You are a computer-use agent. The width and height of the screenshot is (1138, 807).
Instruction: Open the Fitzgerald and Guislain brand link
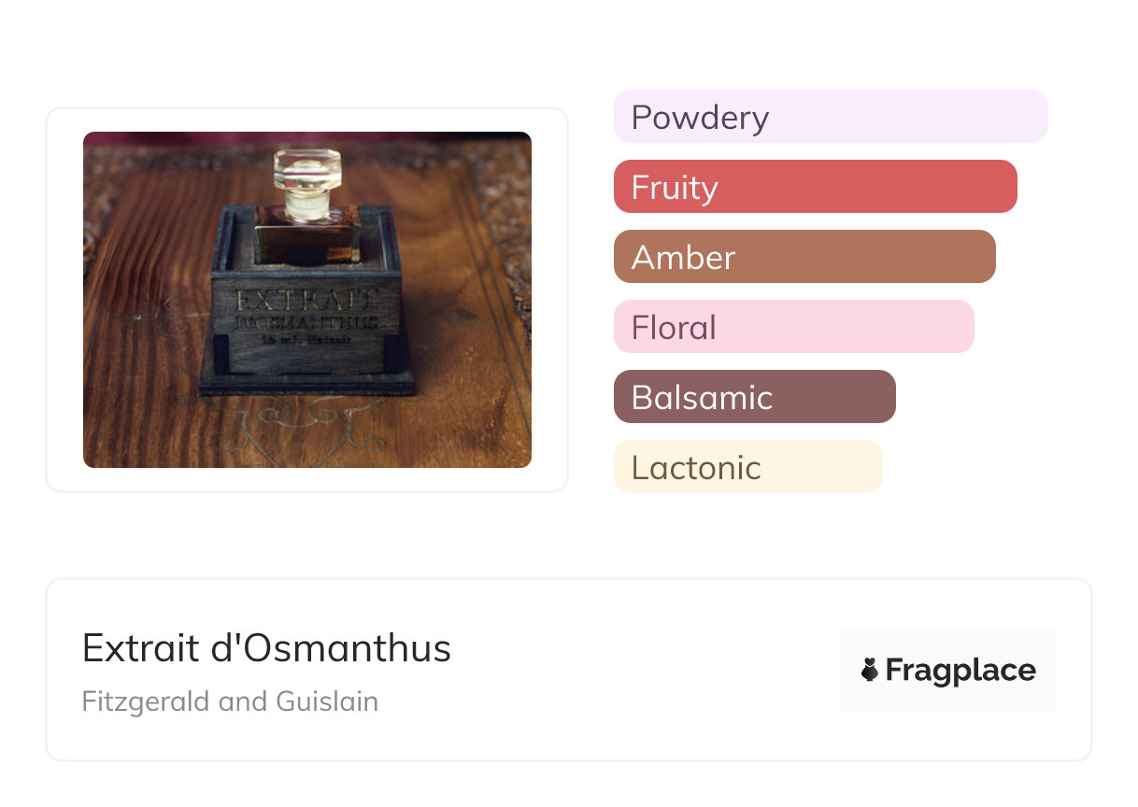pyautogui.click(x=230, y=701)
